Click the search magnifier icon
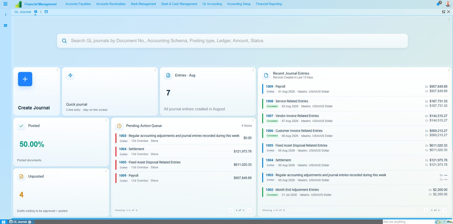 point(64,41)
